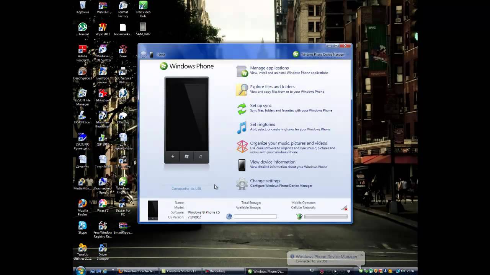Switch to Recording... taskbar button
Viewport: 490px width, 275px height.
click(223, 271)
